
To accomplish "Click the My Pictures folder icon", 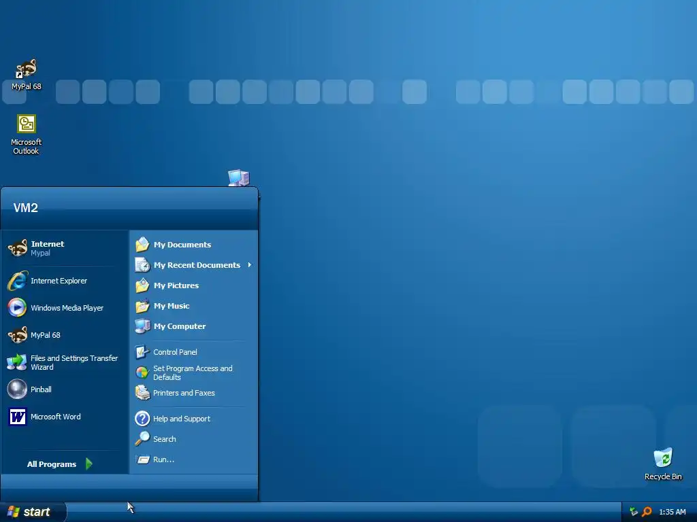I will pyautogui.click(x=142, y=285).
